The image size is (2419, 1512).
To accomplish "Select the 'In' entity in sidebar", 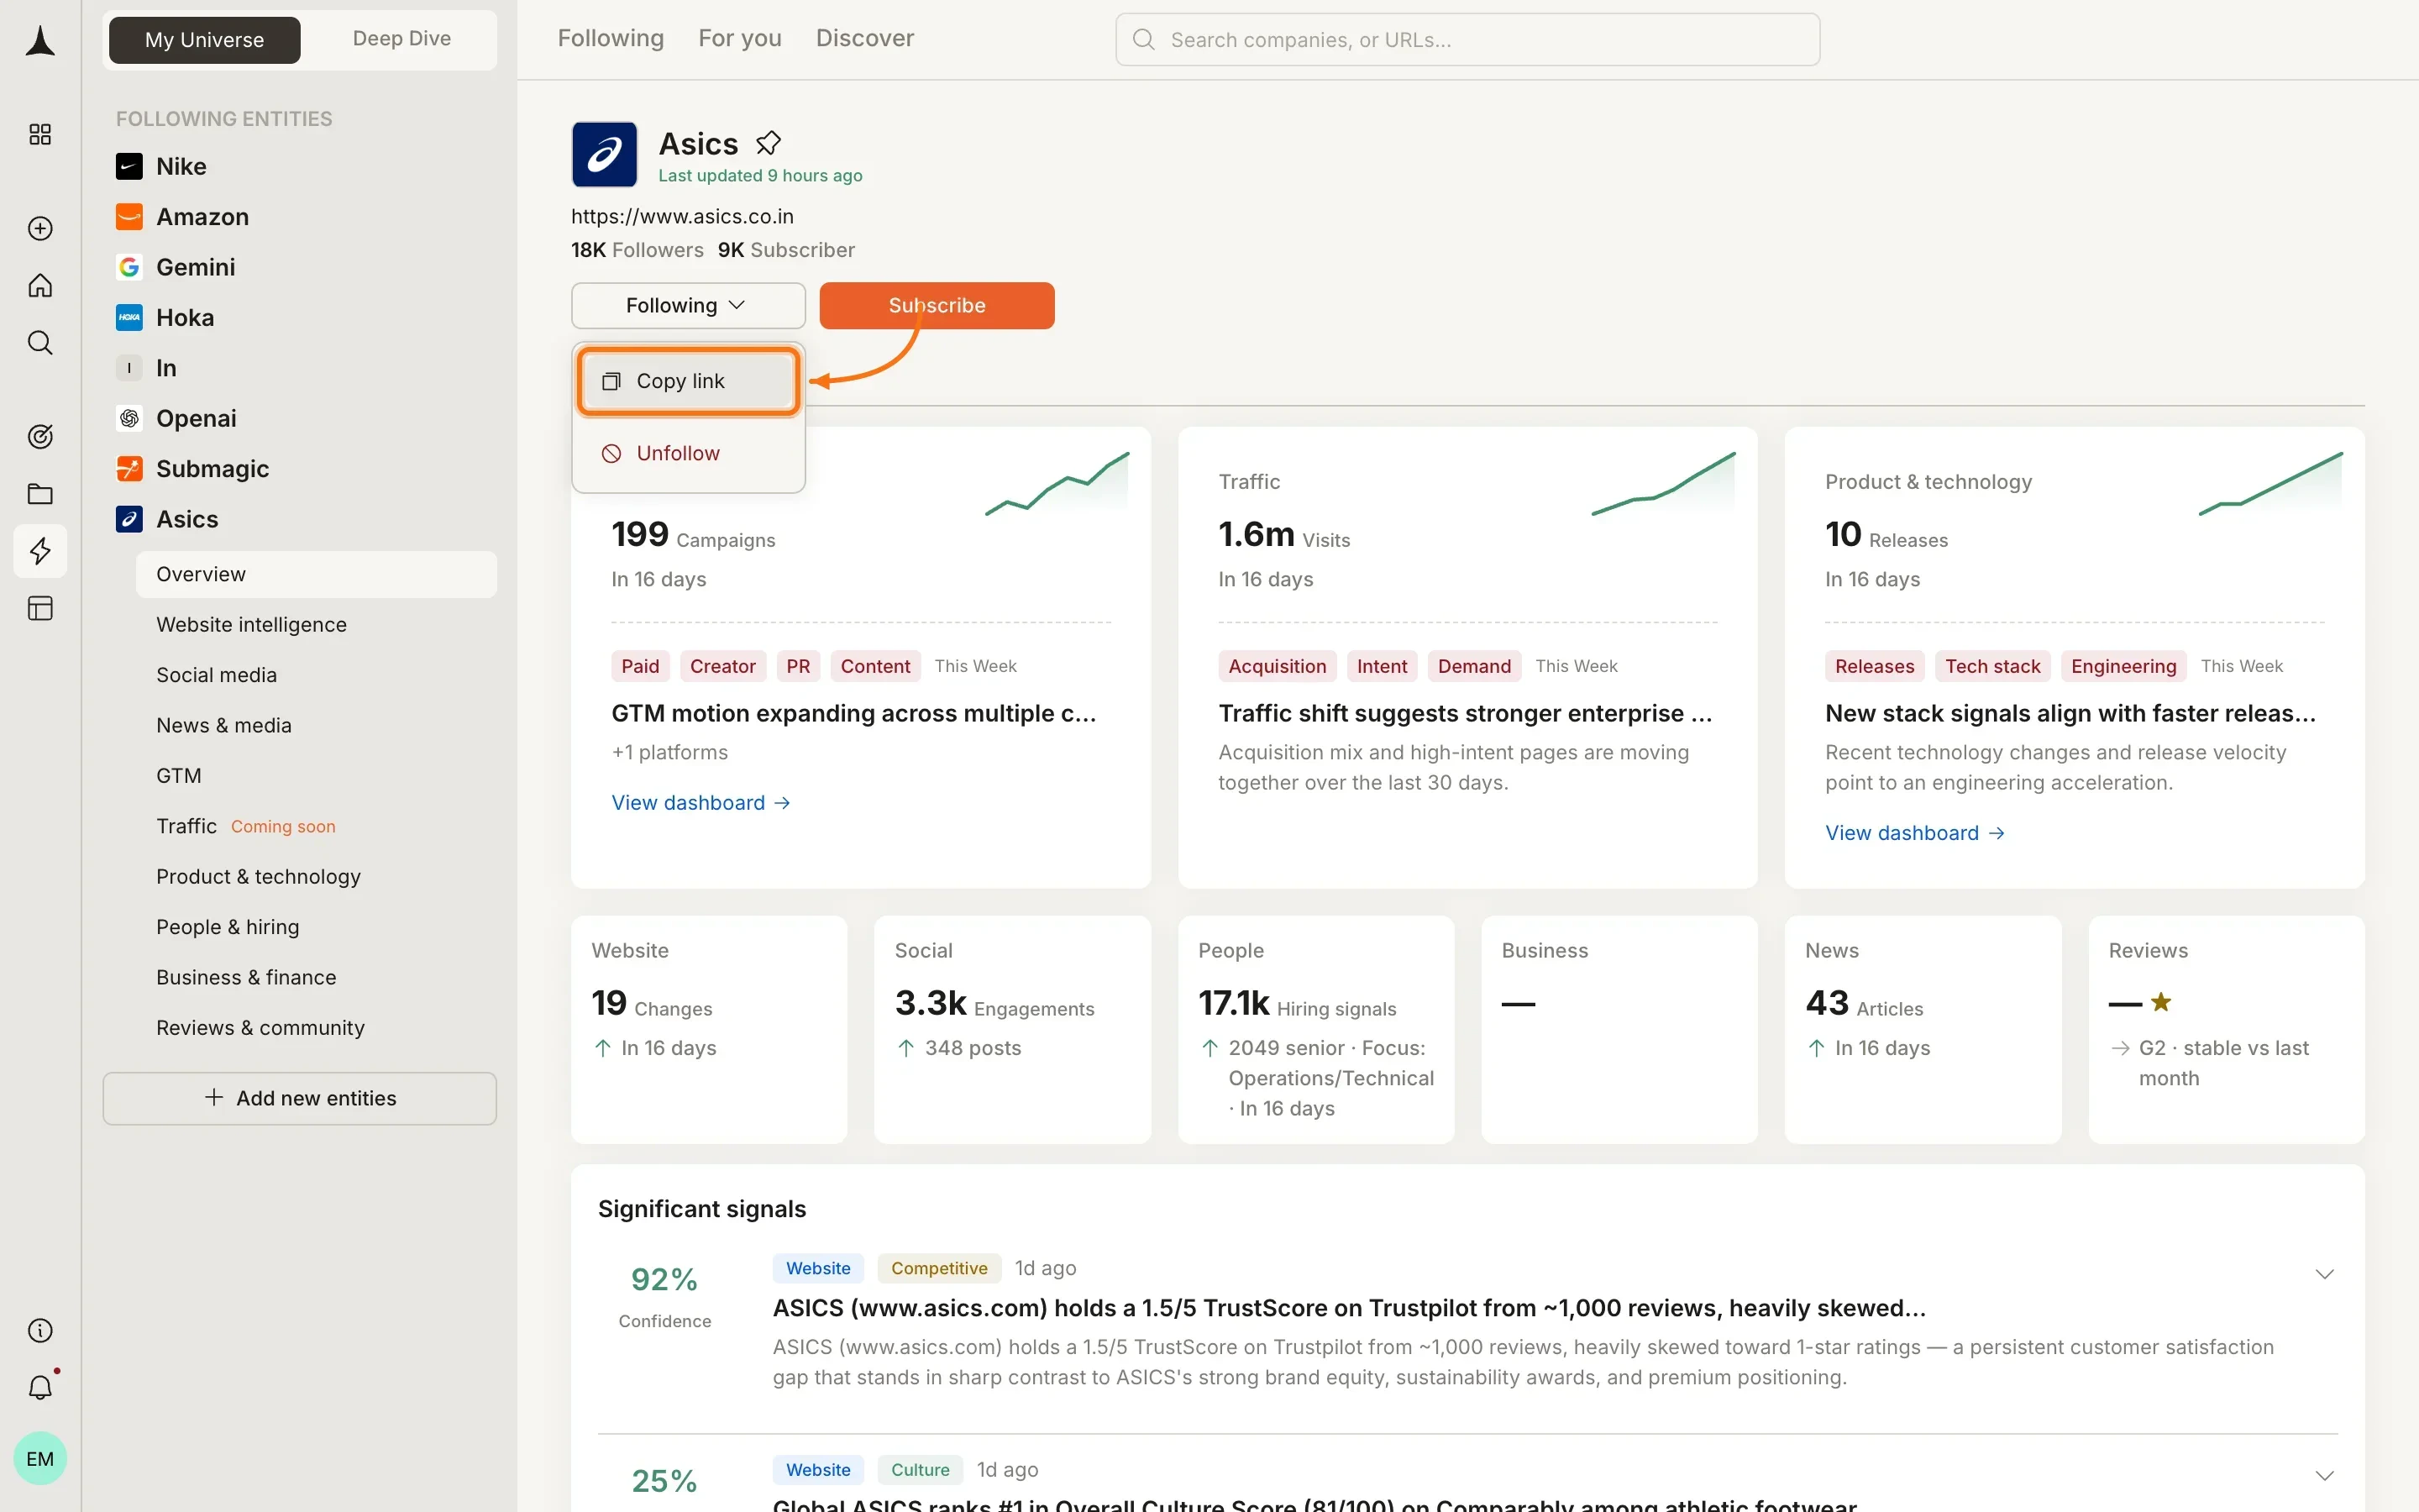I will [147, 368].
